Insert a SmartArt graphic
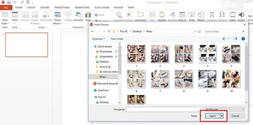 78,15
